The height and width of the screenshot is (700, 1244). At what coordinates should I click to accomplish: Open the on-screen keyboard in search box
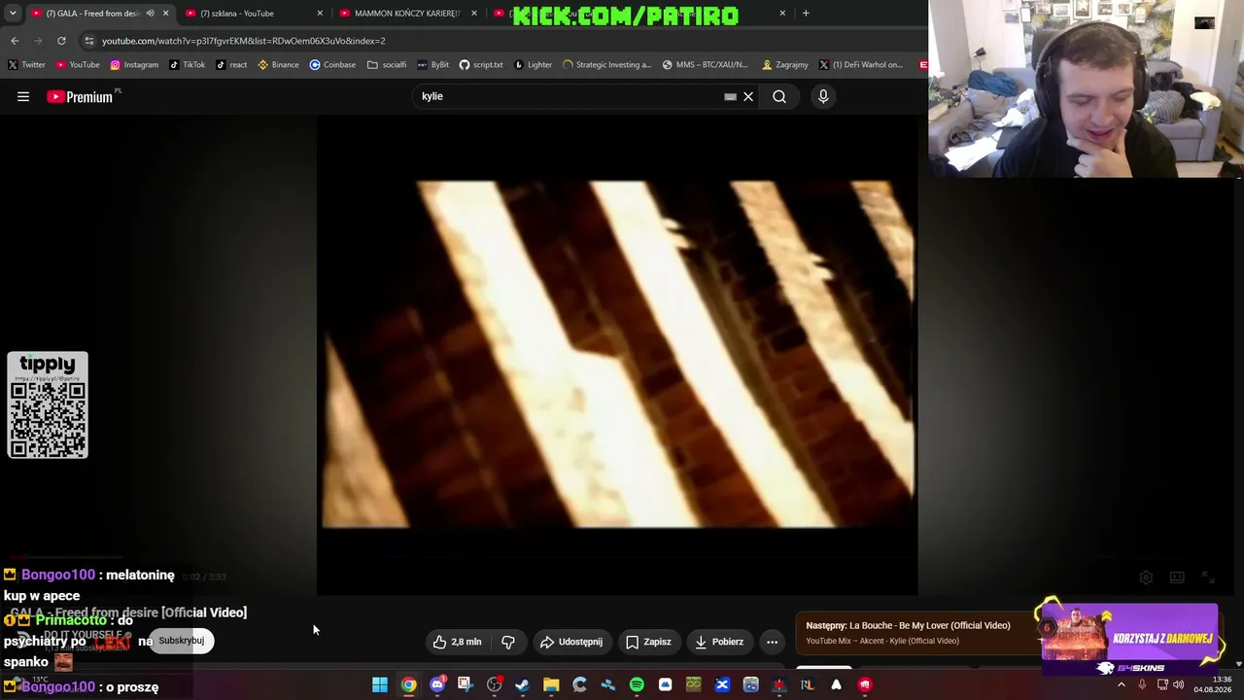[730, 96]
